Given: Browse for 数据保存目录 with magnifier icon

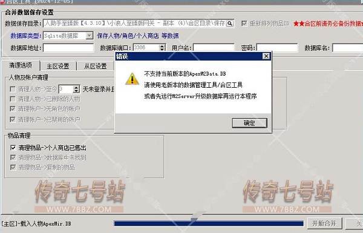Looking at the screenshot, I should (x=230, y=24).
